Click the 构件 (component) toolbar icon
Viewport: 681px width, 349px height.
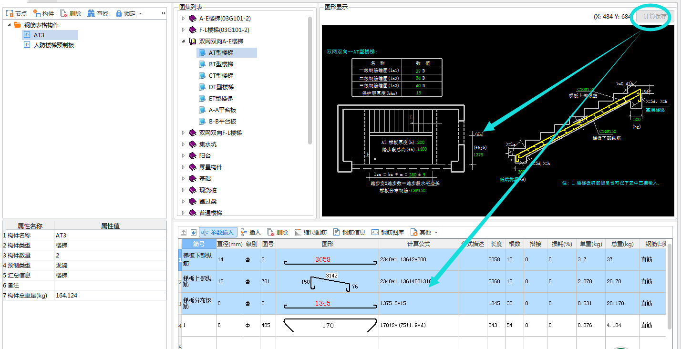37,14
